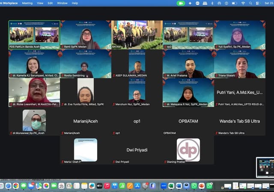This screenshot has width=274, height=192.
Task: Select dr. Malayana R Nst's video tile
Action: click(x=188, y=92)
